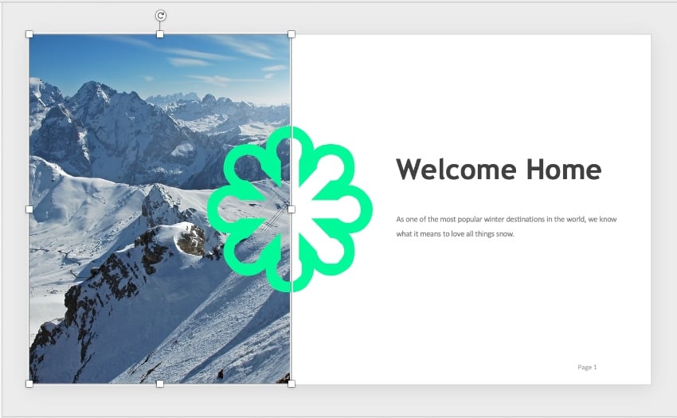Viewport: 677px width, 418px height.
Task: Click the text line "what it means to love"
Action: 455,234
